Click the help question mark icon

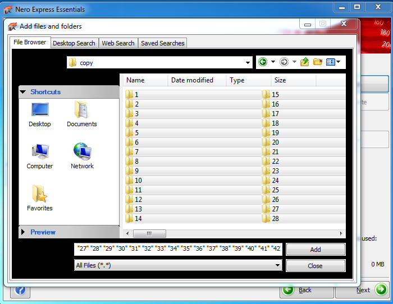(x=20, y=291)
